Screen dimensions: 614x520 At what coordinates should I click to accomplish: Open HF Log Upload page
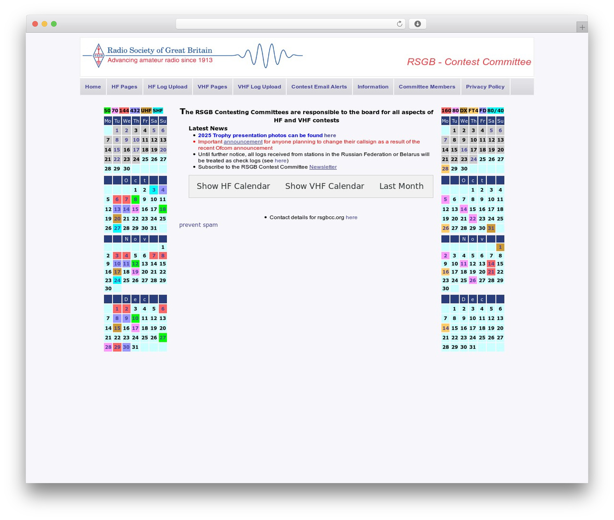click(x=167, y=87)
